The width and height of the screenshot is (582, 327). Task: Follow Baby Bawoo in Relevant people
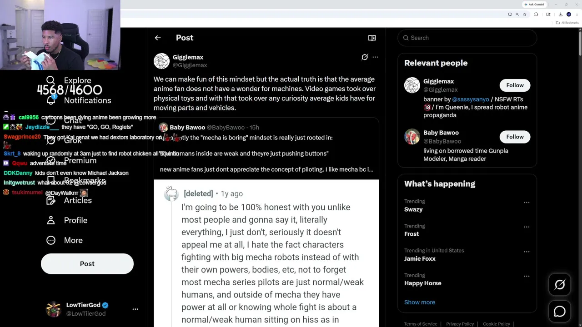(x=515, y=137)
